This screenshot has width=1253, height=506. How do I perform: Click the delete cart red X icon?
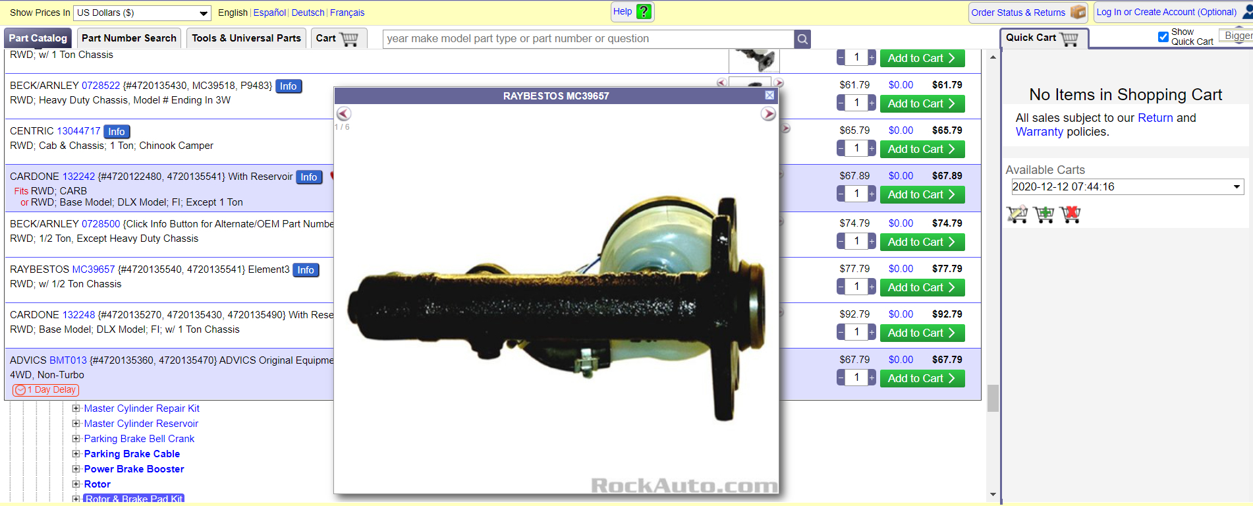point(1071,214)
